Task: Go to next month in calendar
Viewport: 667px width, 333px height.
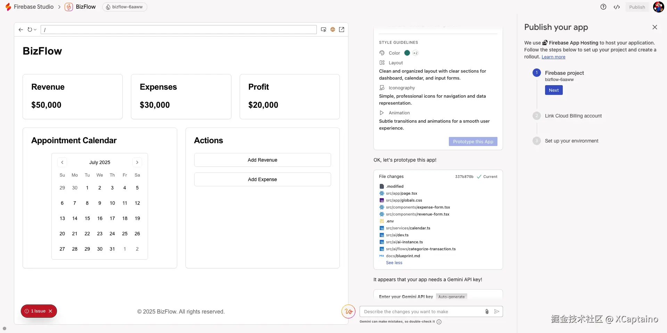Action: (x=137, y=162)
